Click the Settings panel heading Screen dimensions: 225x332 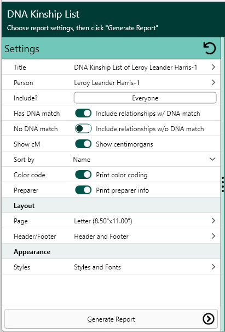[22, 49]
